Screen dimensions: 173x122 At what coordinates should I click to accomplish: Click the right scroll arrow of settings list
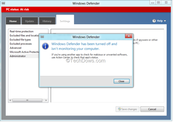click(x=46, y=101)
